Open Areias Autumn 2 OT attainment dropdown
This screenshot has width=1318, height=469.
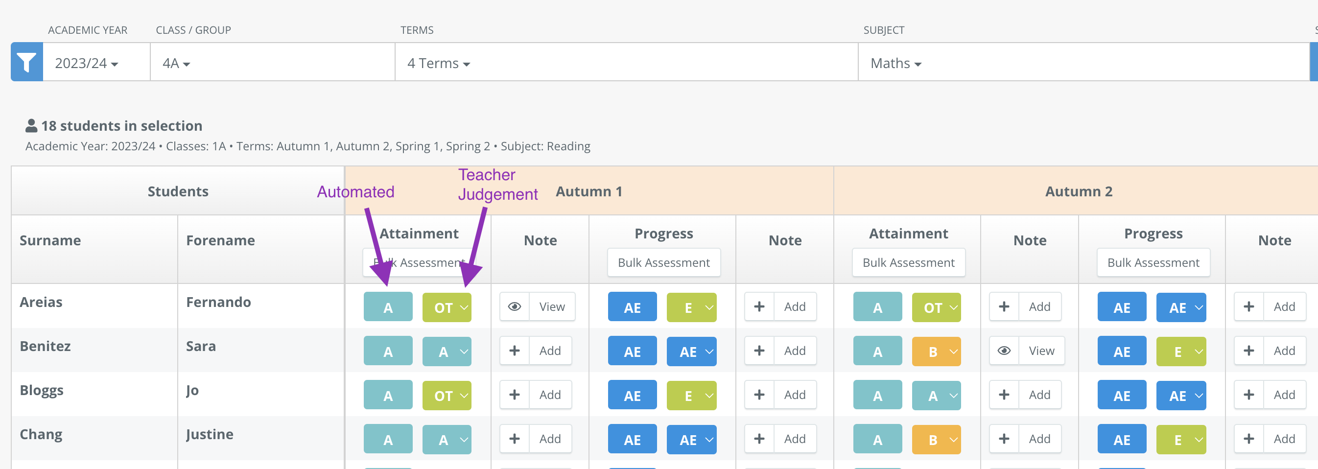pos(936,307)
